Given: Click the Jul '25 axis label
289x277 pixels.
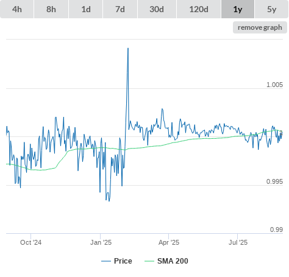Looking at the screenshot, I should [x=238, y=242].
